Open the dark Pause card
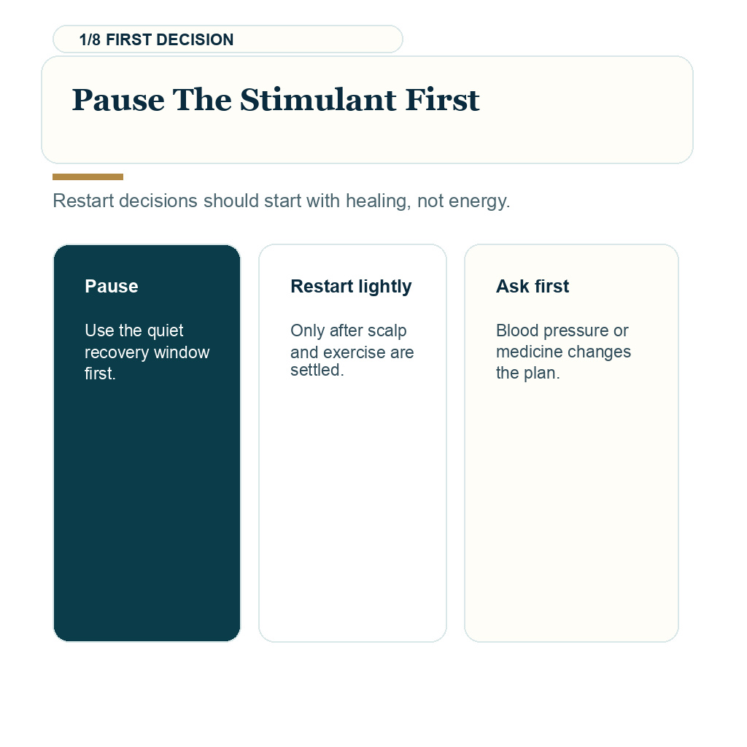Screen dimensions: 747x747 [x=147, y=443]
